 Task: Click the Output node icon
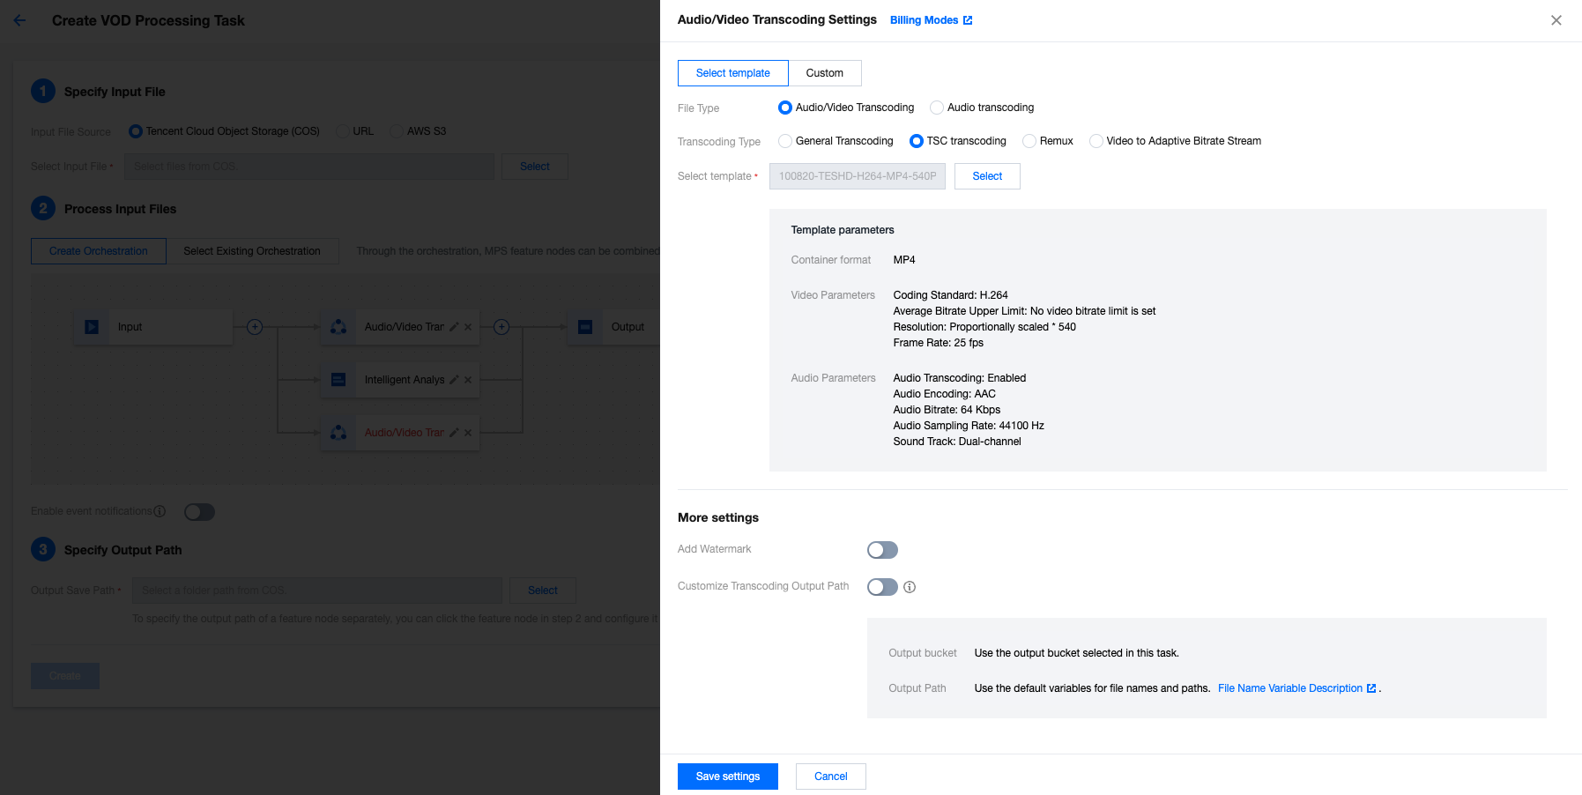585,327
